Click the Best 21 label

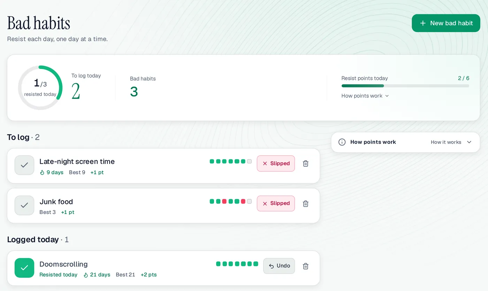(x=125, y=275)
